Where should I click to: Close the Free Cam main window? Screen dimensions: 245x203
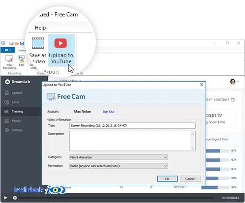[238, 43]
